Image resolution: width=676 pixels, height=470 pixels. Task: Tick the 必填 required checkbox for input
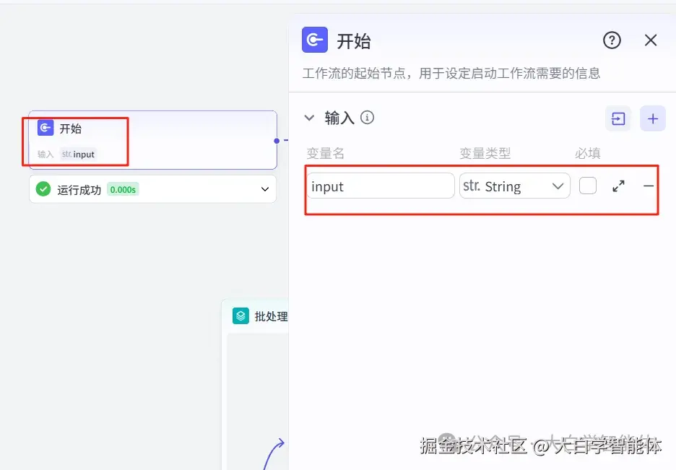[588, 186]
